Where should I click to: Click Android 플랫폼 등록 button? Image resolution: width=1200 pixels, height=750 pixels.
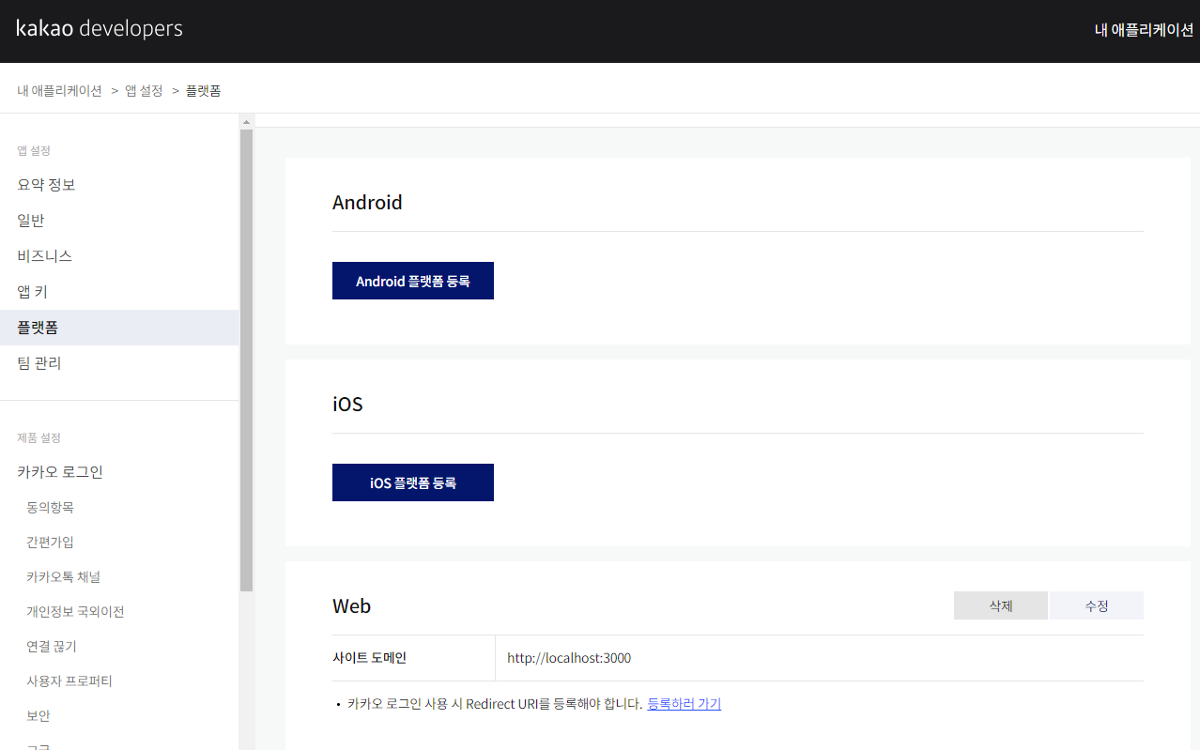(413, 281)
